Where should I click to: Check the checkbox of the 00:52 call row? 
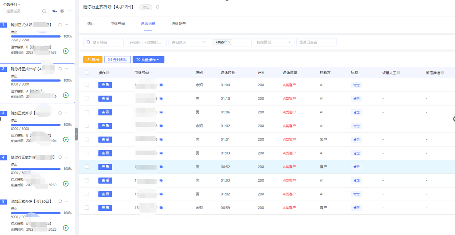(x=87, y=167)
